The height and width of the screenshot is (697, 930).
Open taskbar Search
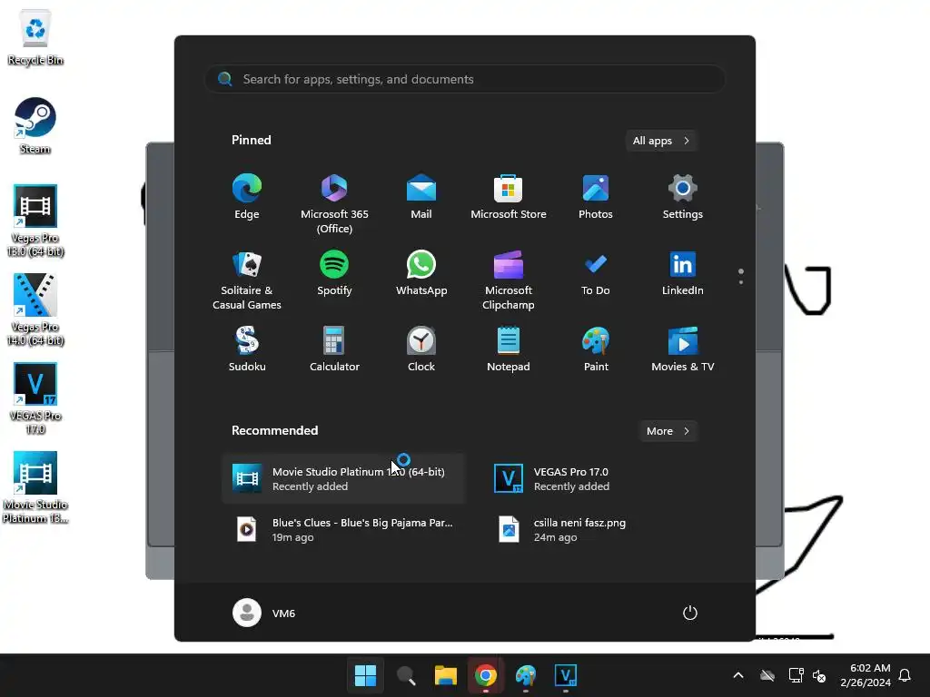406,675
